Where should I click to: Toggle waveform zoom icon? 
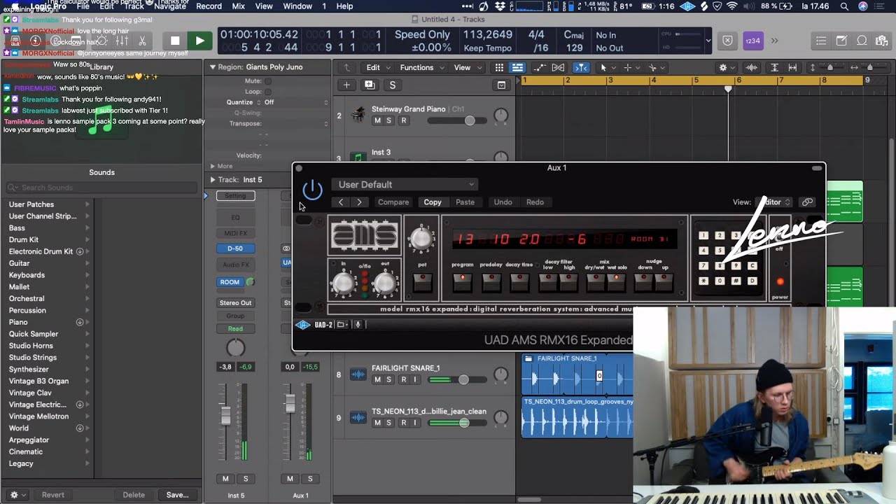point(752,68)
